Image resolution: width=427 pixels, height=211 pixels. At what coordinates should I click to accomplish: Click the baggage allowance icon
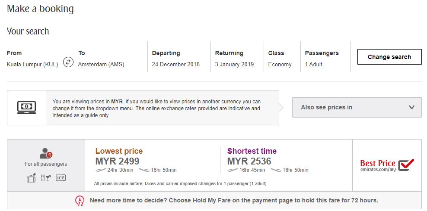pos(31,177)
